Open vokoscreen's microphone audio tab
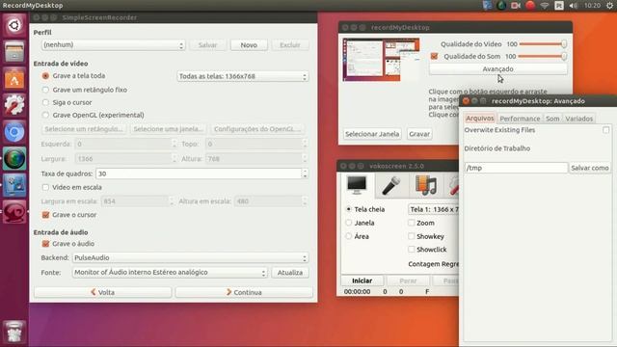 click(390, 185)
